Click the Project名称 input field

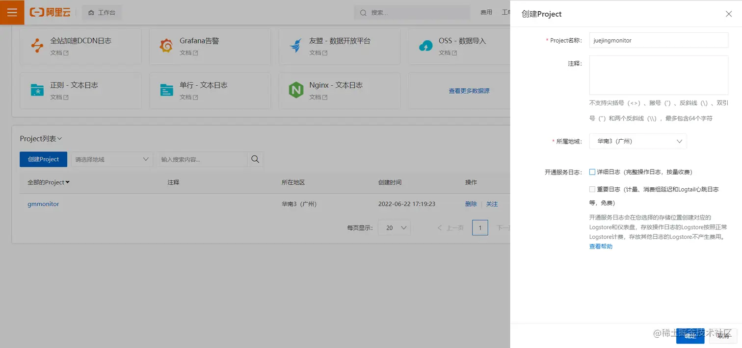pyautogui.click(x=659, y=40)
